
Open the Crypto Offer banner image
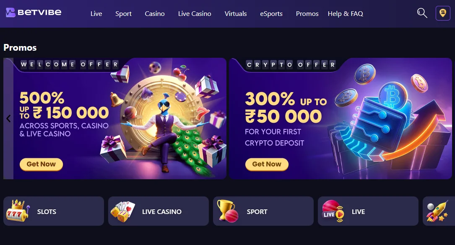tap(341, 118)
